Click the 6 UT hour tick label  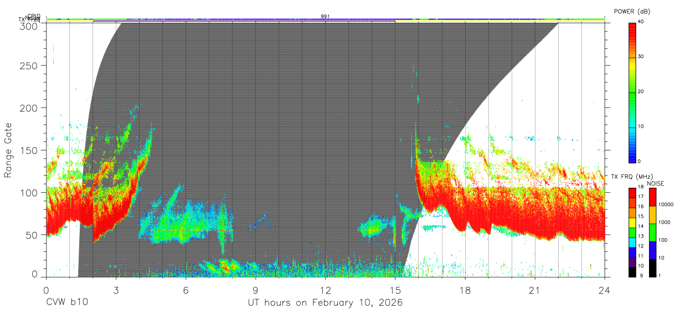[186, 290]
